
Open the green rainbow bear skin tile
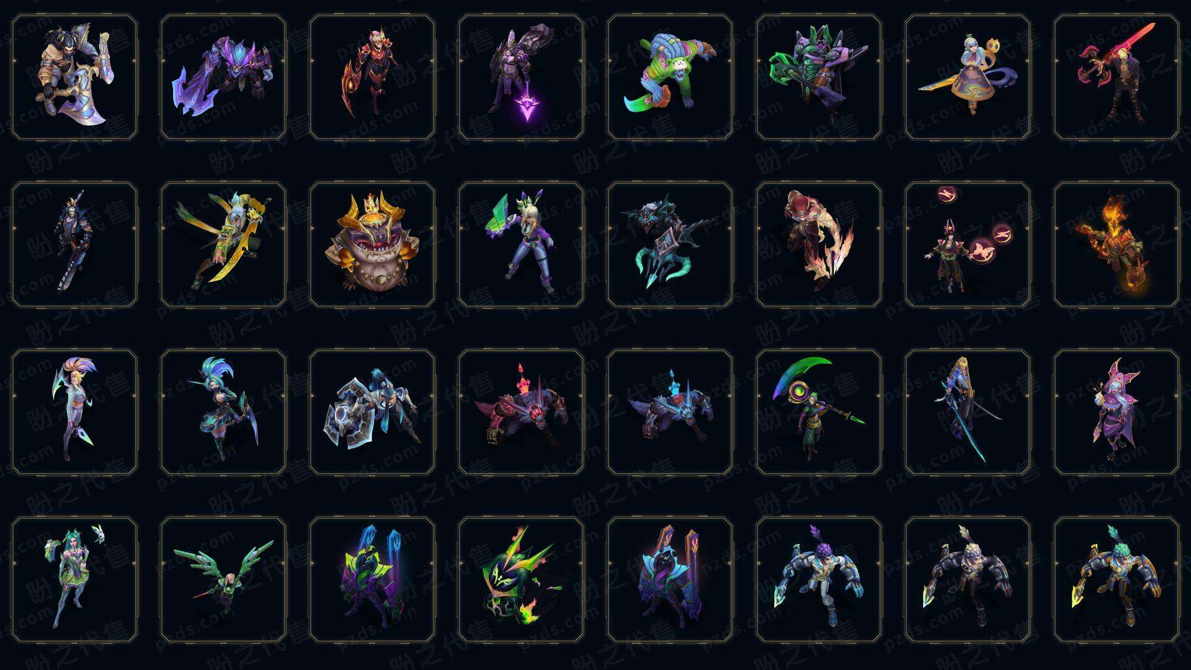coord(670,77)
